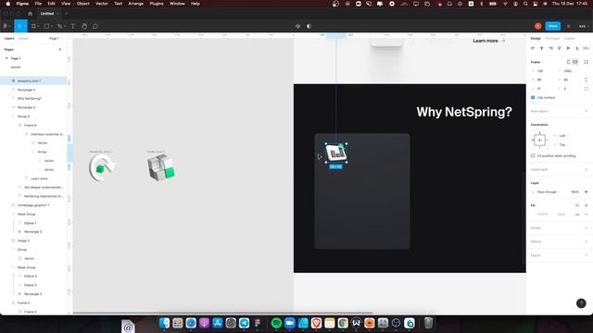Click align left icon in Design panel
The height and width of the screenshot is (333, 593).
(533, 48)
